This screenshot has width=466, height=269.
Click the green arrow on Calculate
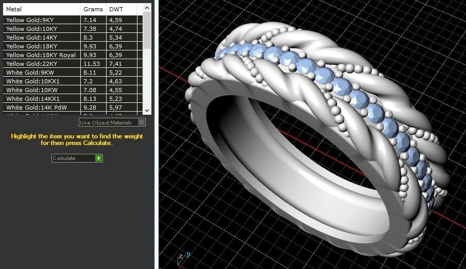(x=99, y=158)
